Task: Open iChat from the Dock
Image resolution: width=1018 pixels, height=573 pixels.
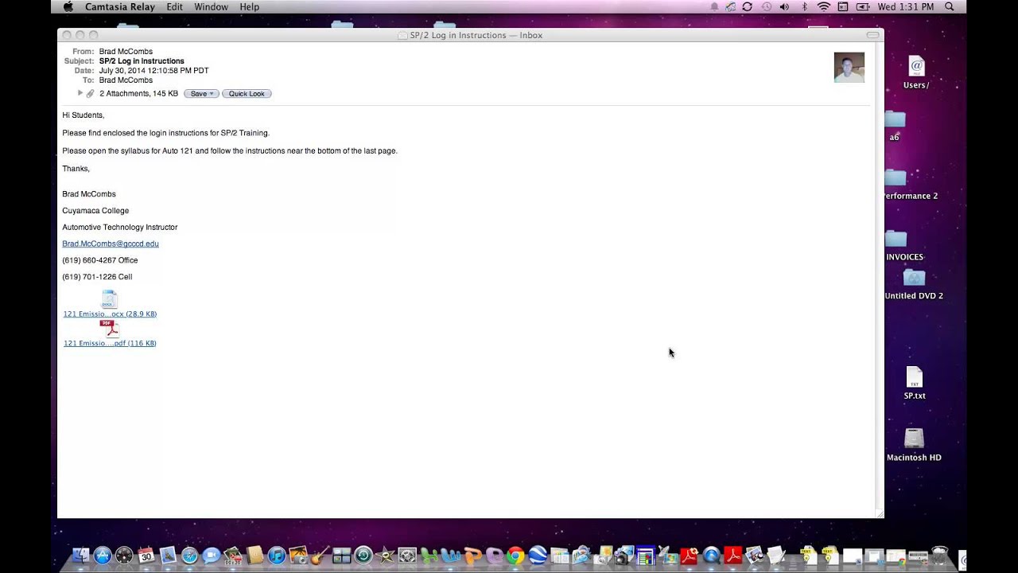Action: (x=211, y=555)
